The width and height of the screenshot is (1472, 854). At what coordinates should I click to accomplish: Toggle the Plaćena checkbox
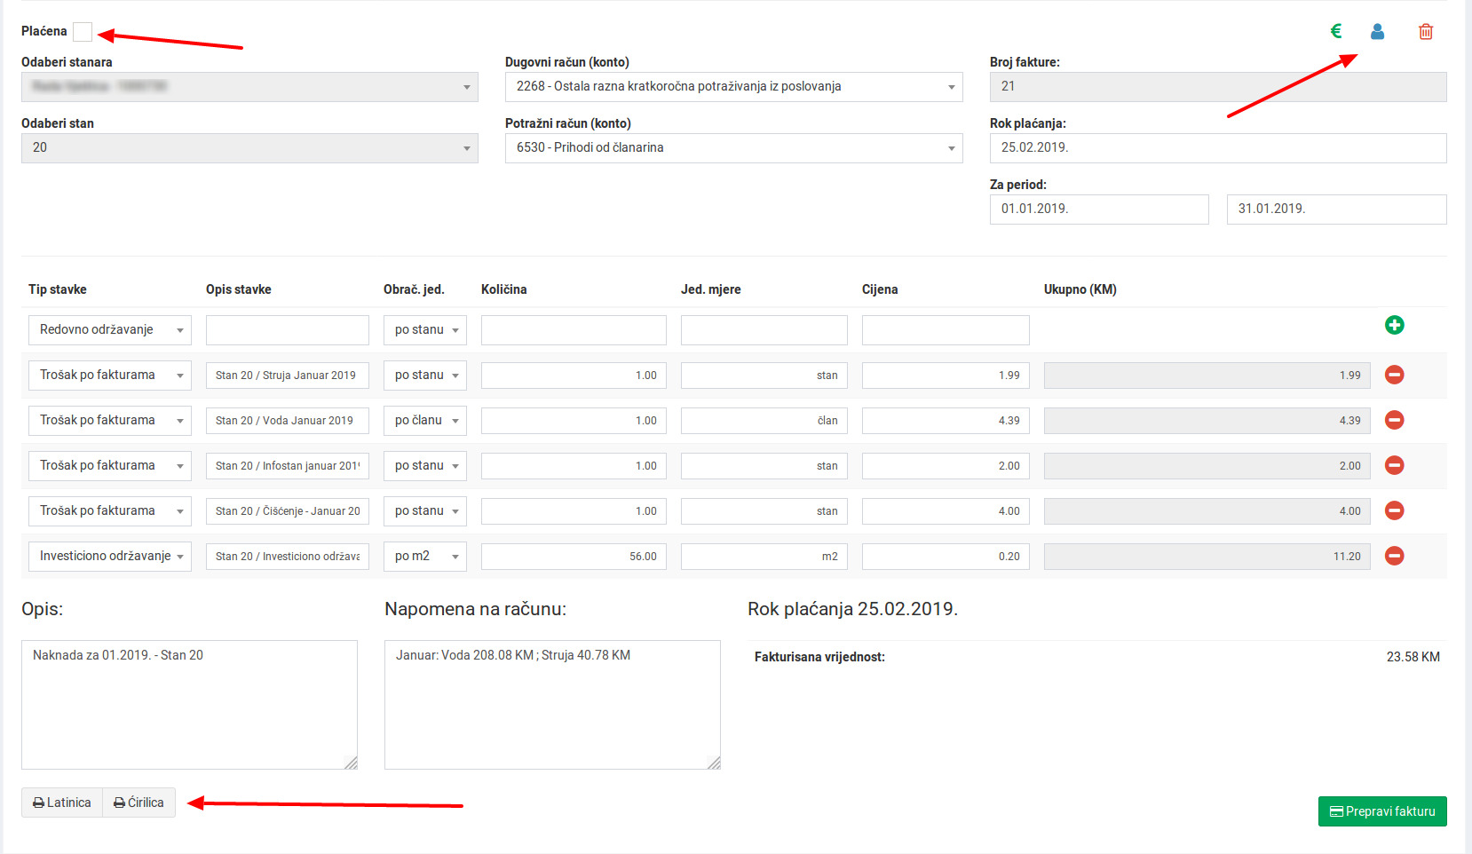83,32
